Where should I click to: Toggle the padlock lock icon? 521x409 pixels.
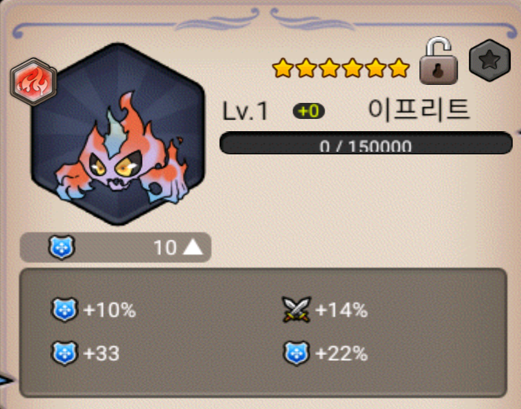coord(439,60)
